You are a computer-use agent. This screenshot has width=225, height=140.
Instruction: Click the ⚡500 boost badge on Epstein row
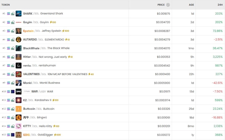pos(66,31)
